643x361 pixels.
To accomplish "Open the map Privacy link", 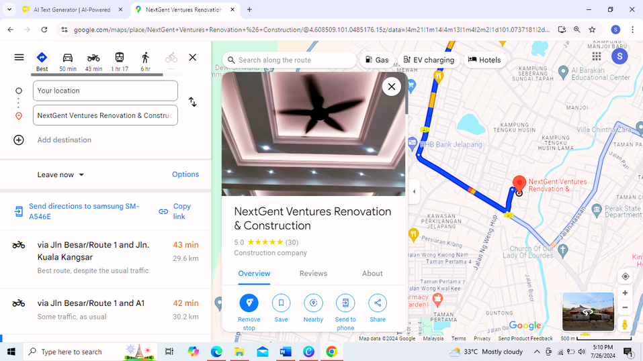I will [x=482, y=338].
